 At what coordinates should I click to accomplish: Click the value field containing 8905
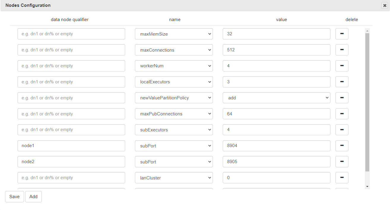pos(276,162)
